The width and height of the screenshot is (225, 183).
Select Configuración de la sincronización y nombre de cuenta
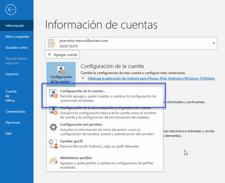click(x=105, y=112)
